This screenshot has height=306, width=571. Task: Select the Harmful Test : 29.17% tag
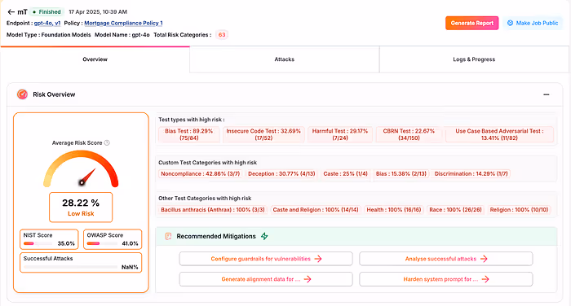coord(340,134)
